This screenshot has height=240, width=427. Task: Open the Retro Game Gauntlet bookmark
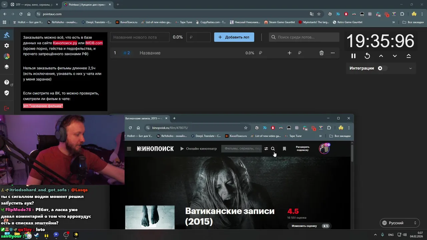(x=347, y=22)
